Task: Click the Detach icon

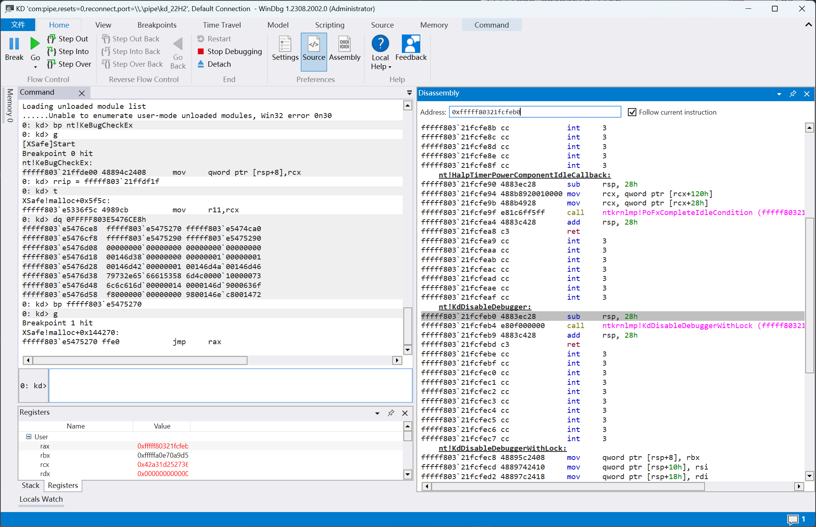Action: pyautogui.click(x=201, y=64)
